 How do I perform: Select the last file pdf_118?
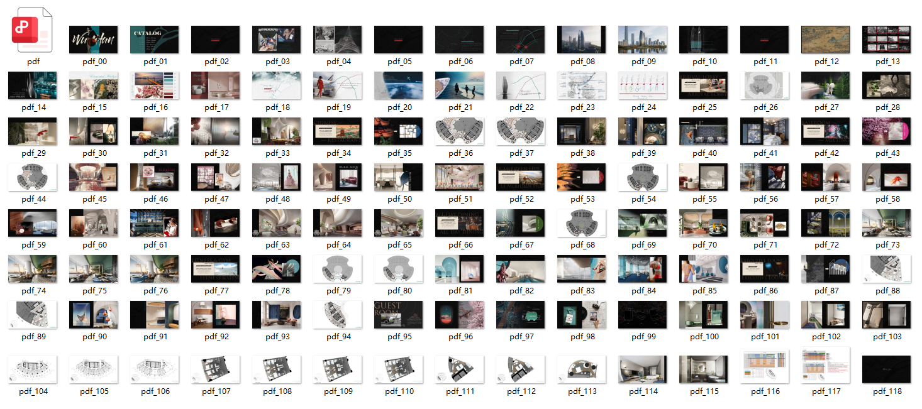(x=887, y=369)
